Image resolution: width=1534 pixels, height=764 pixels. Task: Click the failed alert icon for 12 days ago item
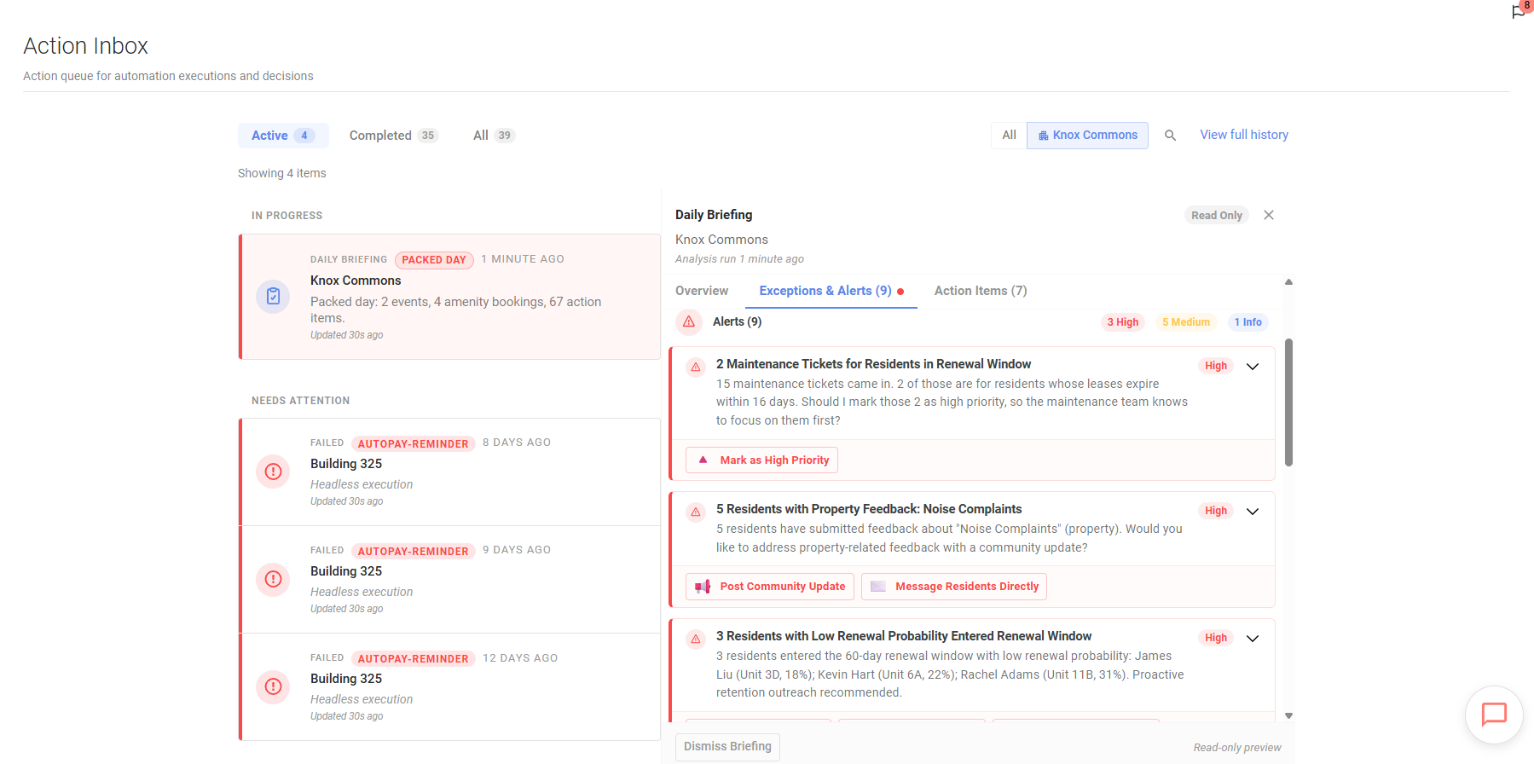(x=273, y=686)
